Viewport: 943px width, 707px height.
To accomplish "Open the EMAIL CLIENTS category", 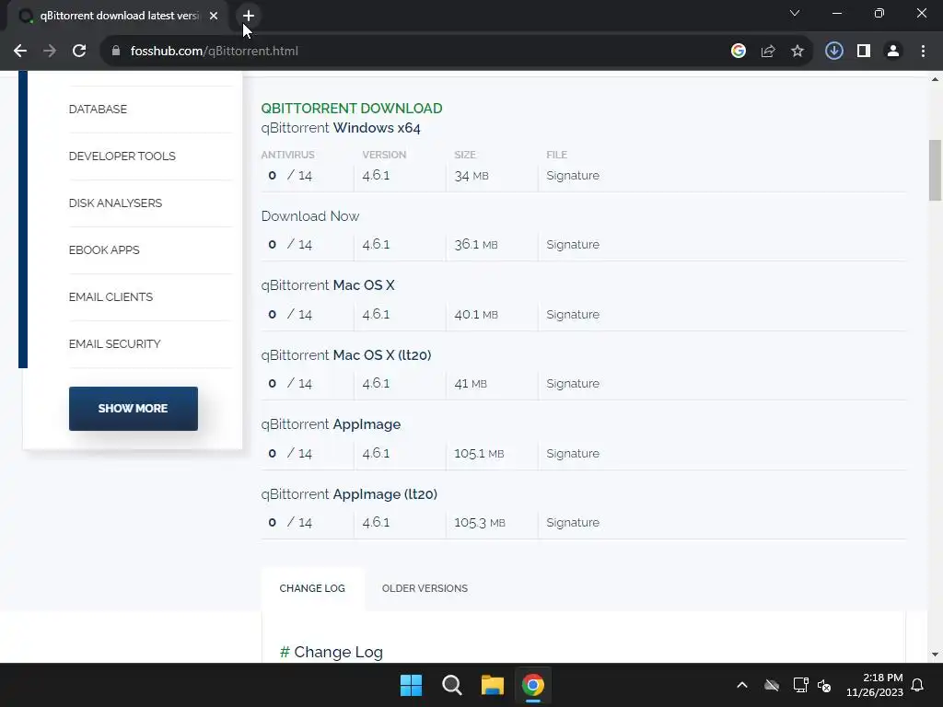I will (x=111, y=297).
